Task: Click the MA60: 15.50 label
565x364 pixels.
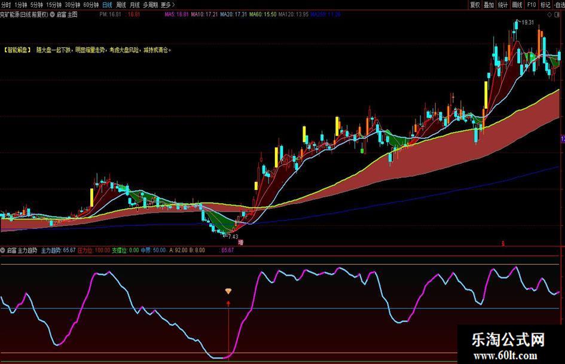Action: coord(262,14)
